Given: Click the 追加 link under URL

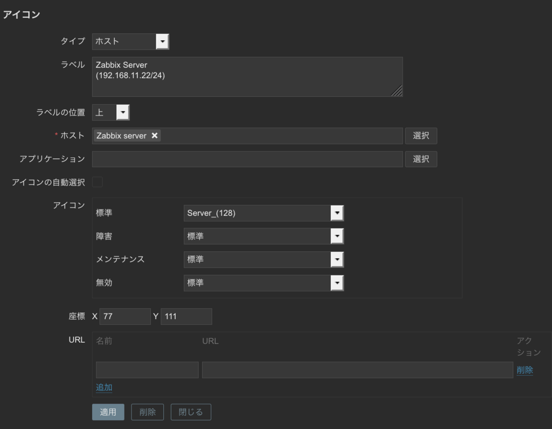Looking at the screenshot, I should coord(104,388).
